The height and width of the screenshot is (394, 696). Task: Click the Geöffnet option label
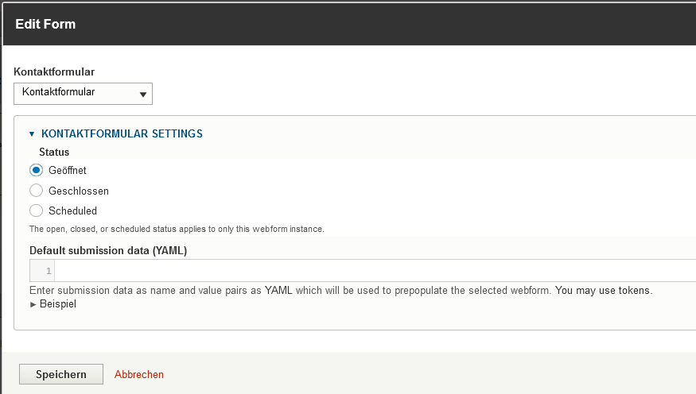pyautogui.click(x=68, y=170)
